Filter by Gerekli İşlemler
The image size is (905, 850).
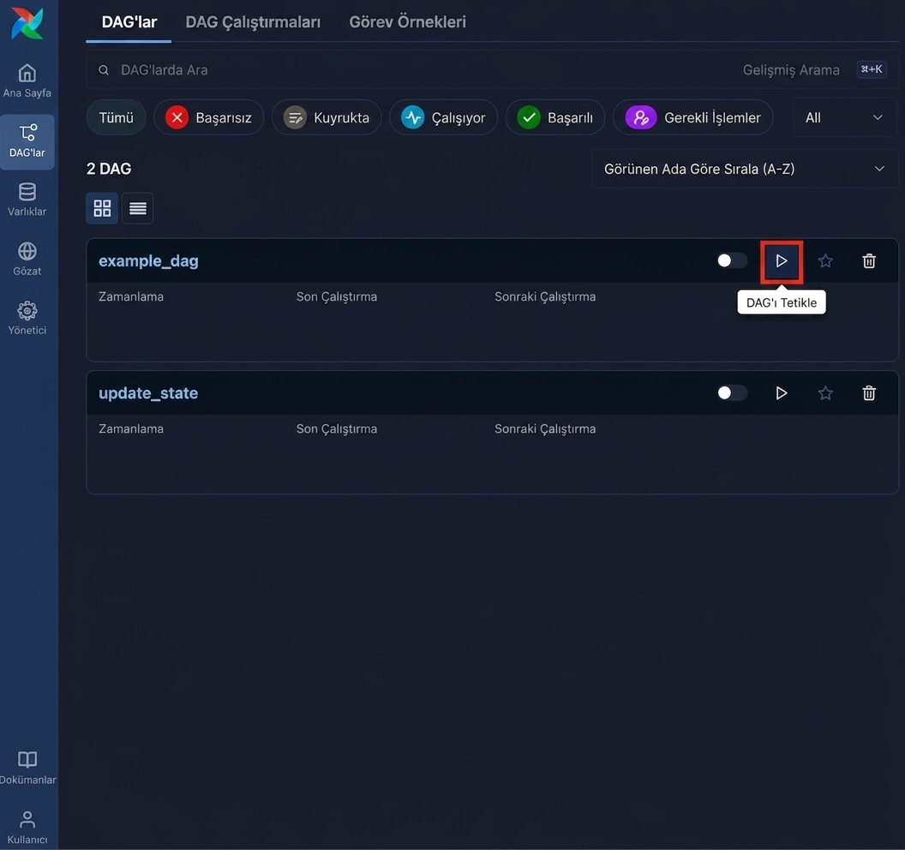pyautogui.click(x=693, y=117)
